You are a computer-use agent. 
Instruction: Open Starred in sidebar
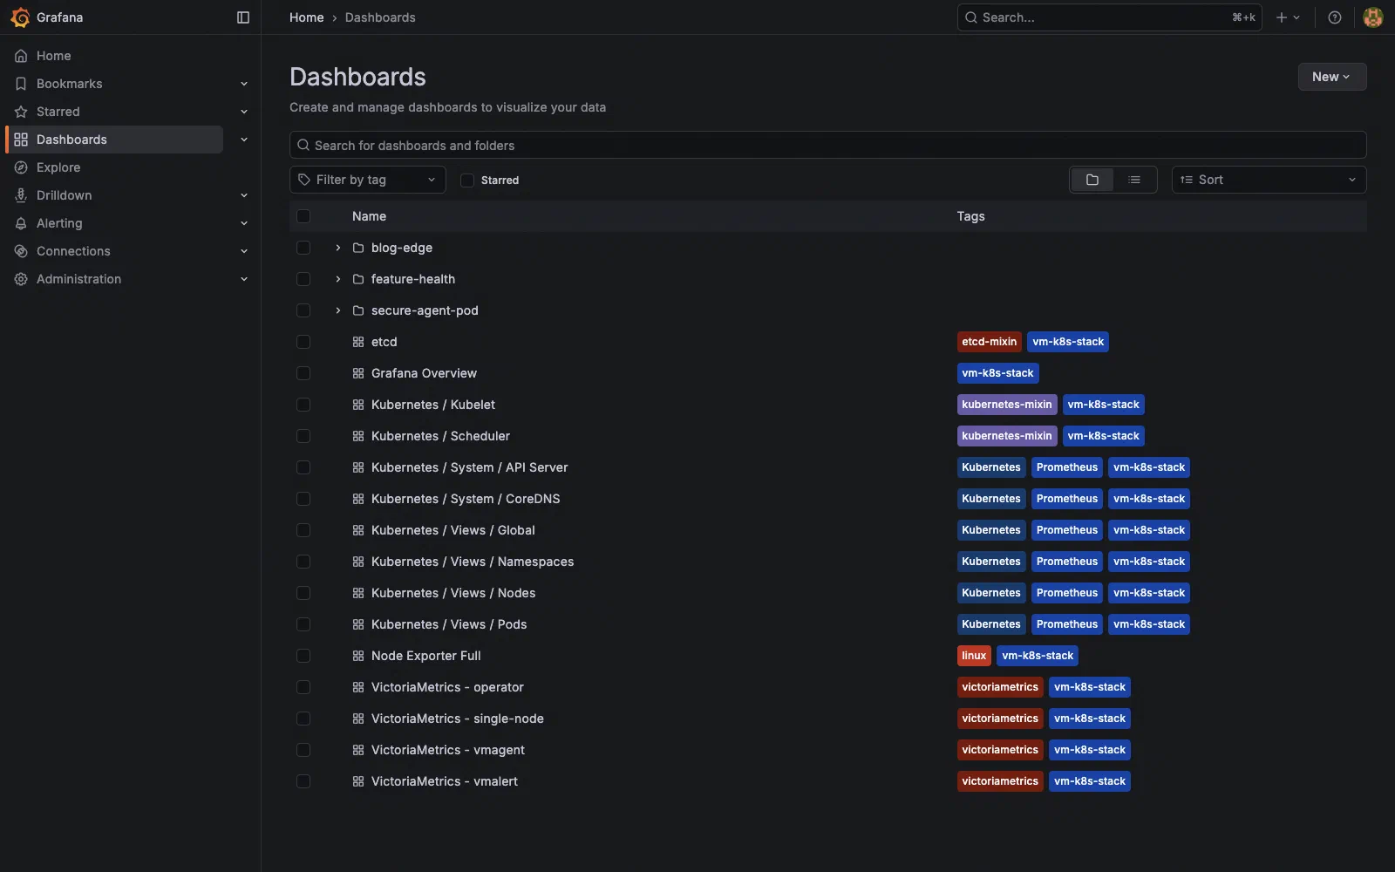point(58,112)
